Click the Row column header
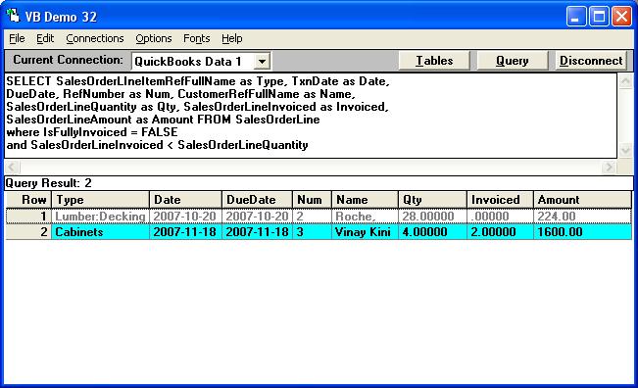Image resolution: width=638 pixels, height=388 pixels. [28, 200]
